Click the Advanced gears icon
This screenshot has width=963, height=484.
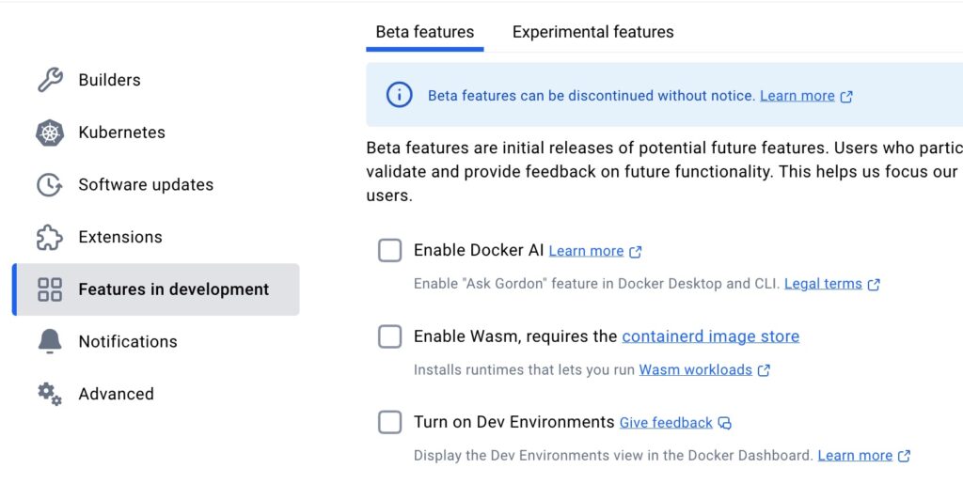tap(50, 394)
